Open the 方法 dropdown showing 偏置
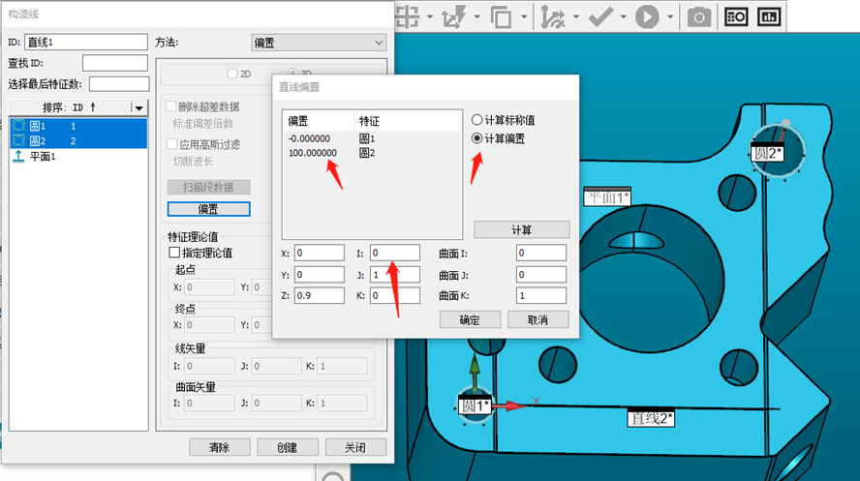 [x=318, y=43]
